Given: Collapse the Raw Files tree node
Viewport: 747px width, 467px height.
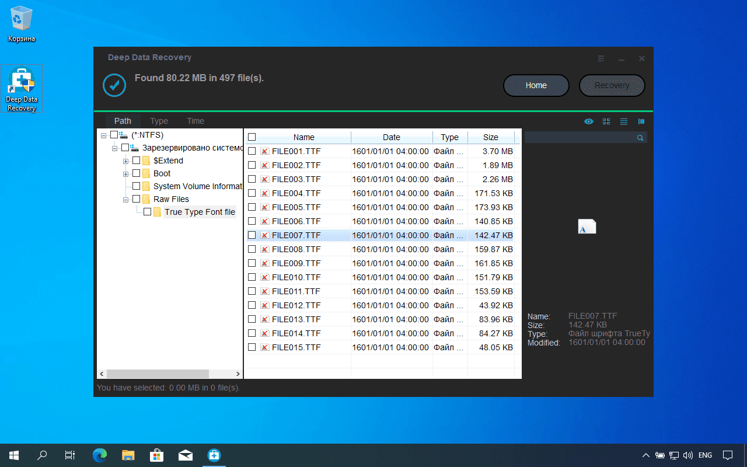Looking at the screenshot, I should pos(125,199).
